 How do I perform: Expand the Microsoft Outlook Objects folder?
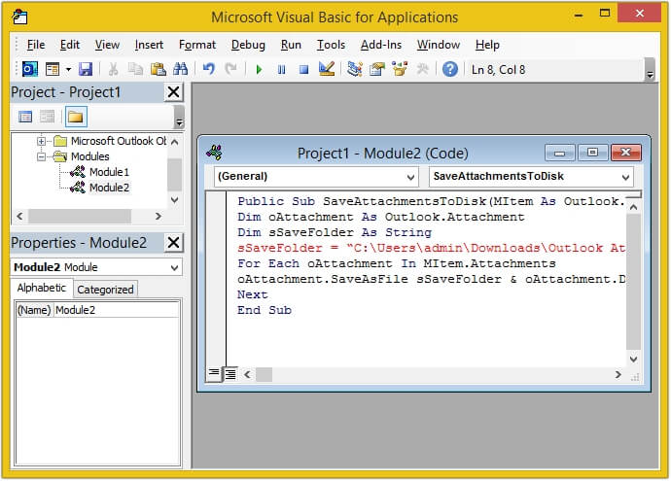coord(41,141)
